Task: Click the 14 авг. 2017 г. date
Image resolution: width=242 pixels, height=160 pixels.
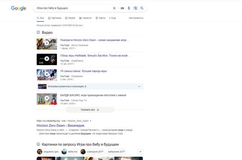Action: [67, 64]
